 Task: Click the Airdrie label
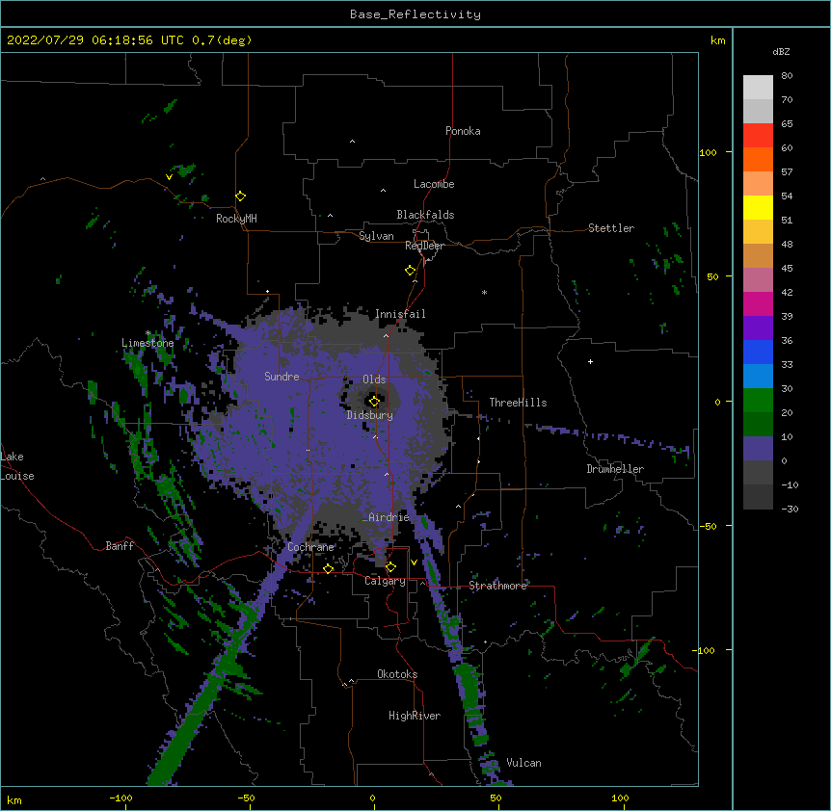click(389, 517)
